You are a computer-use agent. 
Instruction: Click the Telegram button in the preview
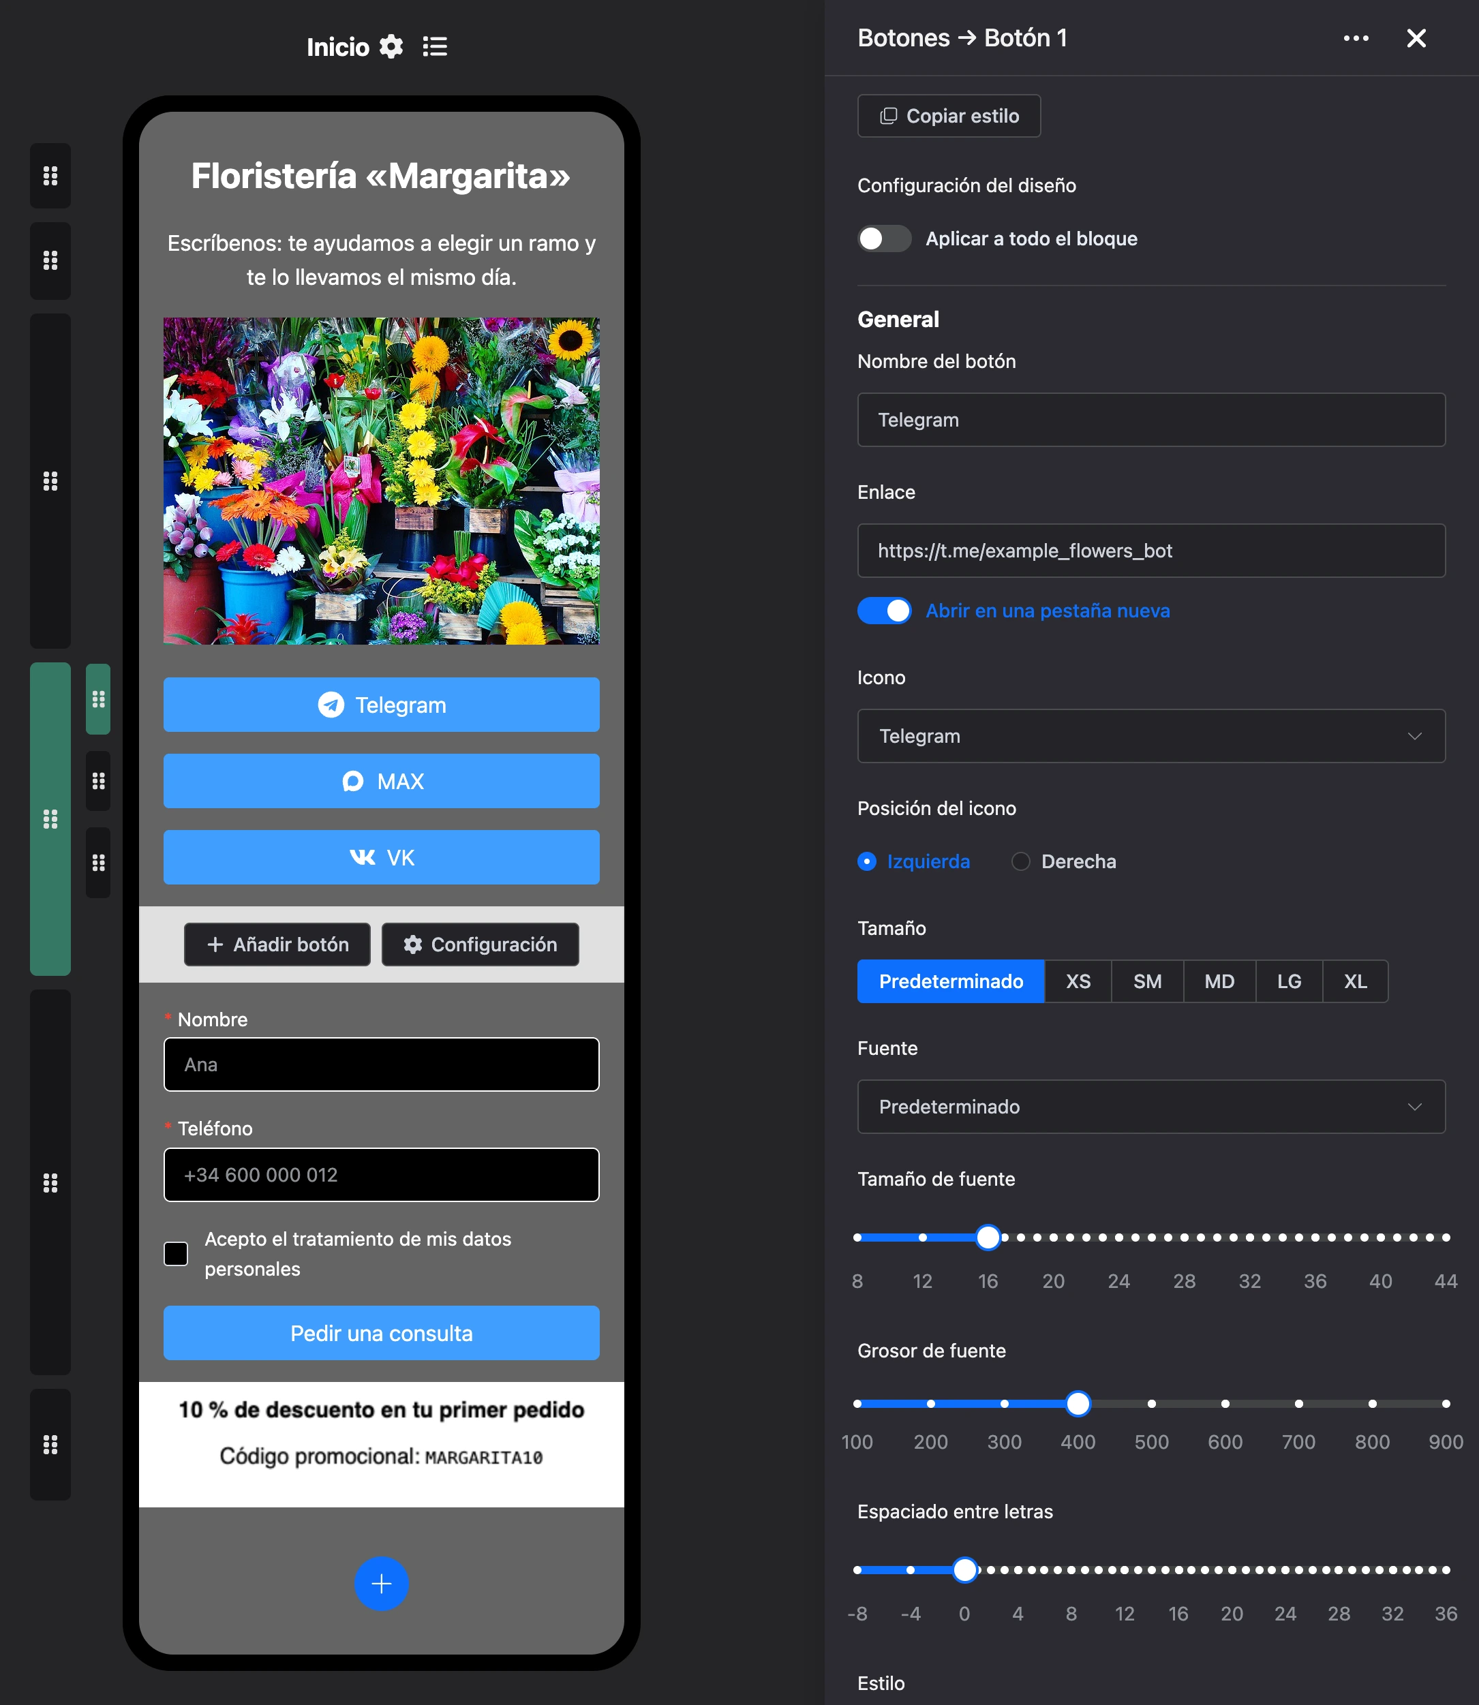pos(381,705)
